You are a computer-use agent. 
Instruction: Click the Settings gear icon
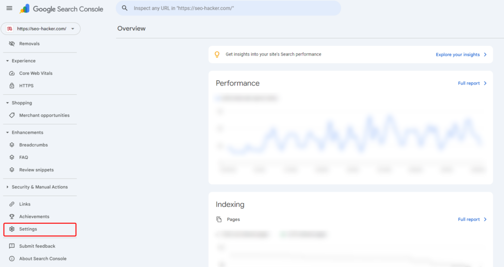[x=12, y=229]
